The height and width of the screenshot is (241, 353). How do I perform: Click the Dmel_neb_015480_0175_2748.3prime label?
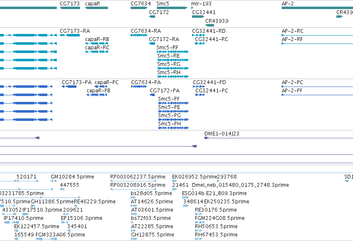(241, 185)
